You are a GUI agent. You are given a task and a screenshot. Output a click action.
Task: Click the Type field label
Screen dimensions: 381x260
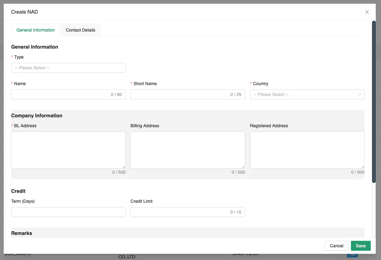(19, 57)
